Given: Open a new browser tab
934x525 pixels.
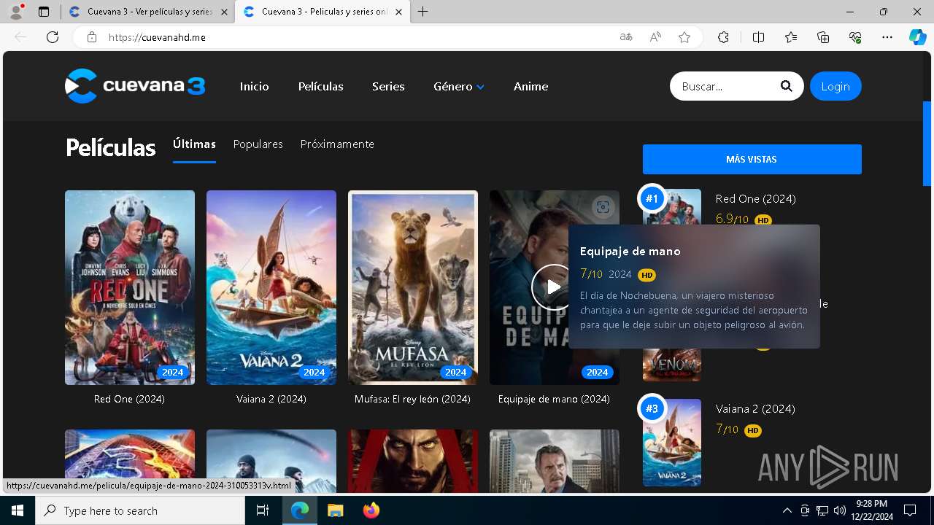Looking at the screenshot, I should point(423,12).
